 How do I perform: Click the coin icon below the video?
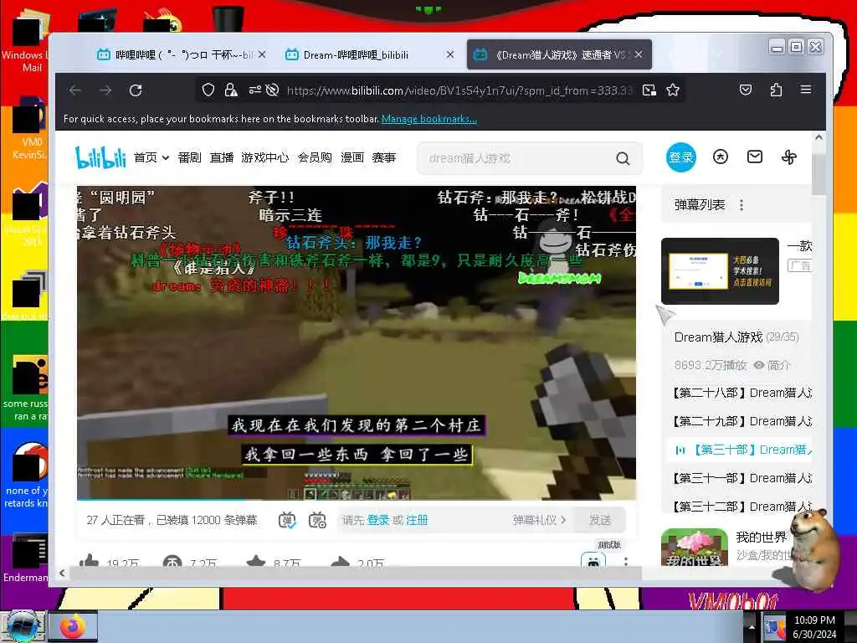coord(172,562)
